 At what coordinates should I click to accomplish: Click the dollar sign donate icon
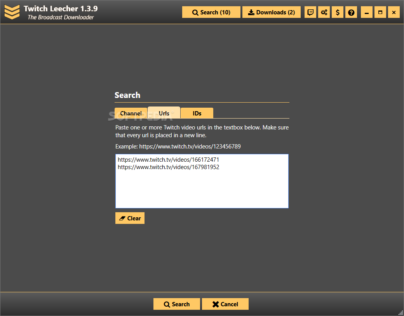(x=338, y=12)
